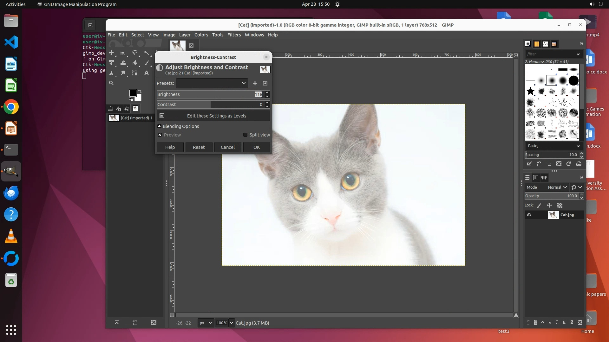The image size is (609, 342).
Task: Click the refresh brushes icon
Action: tap(569, 164)
